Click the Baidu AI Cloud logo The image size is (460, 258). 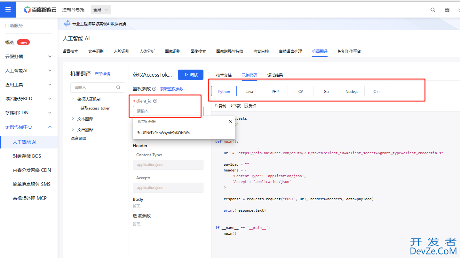click(x=40, y=10)
